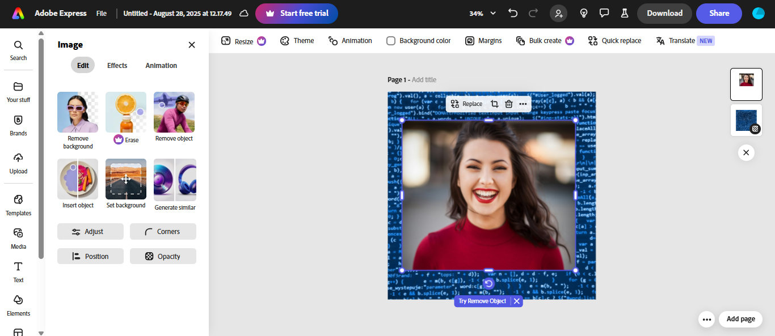Open the Templates panel

pyautogui.click(x=18, y=205)
